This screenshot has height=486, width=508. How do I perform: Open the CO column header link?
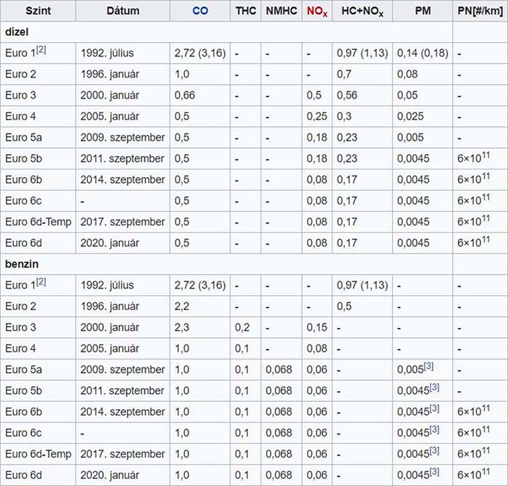pyautogui.click(x=200, y=11)
